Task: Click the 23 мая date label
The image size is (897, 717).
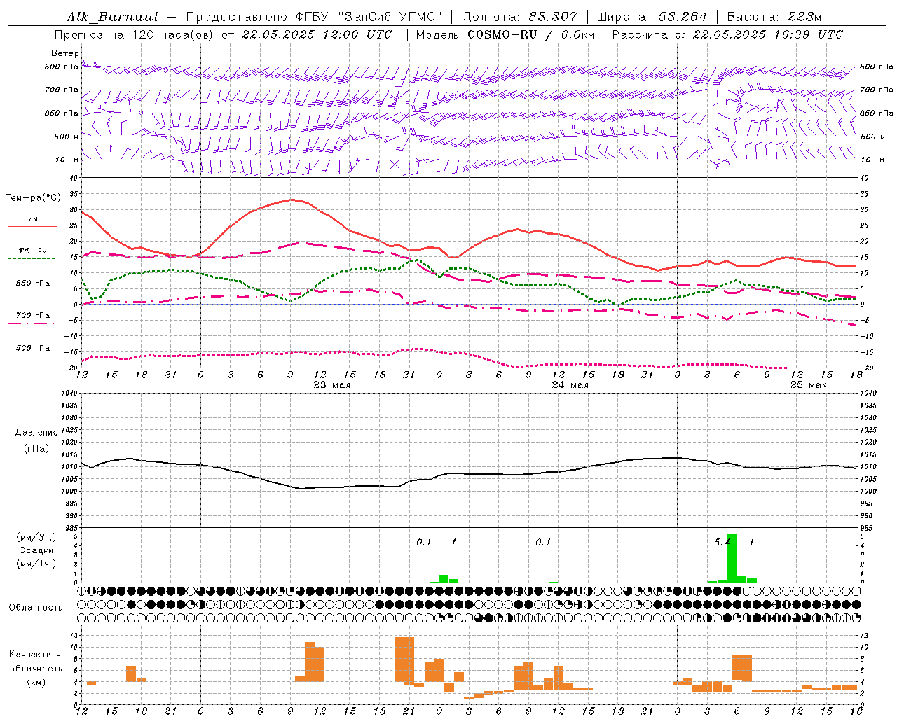Action: click(x=332, y=384)
